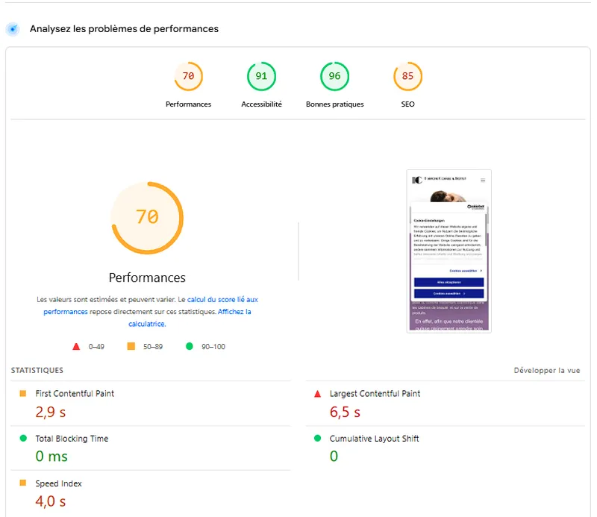Viewport: 597px width, 517px height.
Task: Click the Affichez la calculatrice link
Action: click(x=235, y=311)
